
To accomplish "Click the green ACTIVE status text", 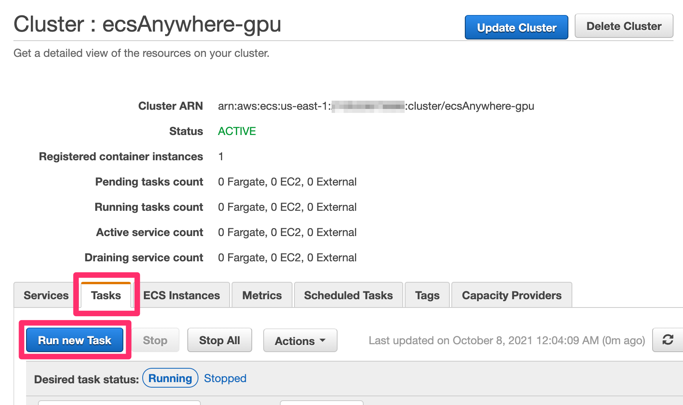I will (237, 131).
